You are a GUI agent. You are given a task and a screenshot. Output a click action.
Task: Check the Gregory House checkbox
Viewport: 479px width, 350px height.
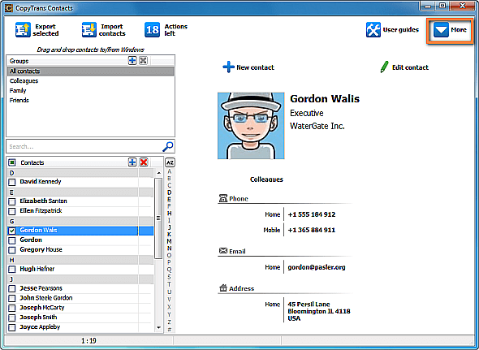coord(12,250)
